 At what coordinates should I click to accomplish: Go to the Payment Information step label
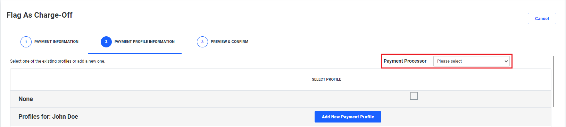click(x=56, y=42)
